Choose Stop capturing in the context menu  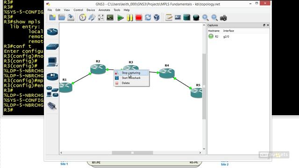pyautogui.click(x=131, y=73)
